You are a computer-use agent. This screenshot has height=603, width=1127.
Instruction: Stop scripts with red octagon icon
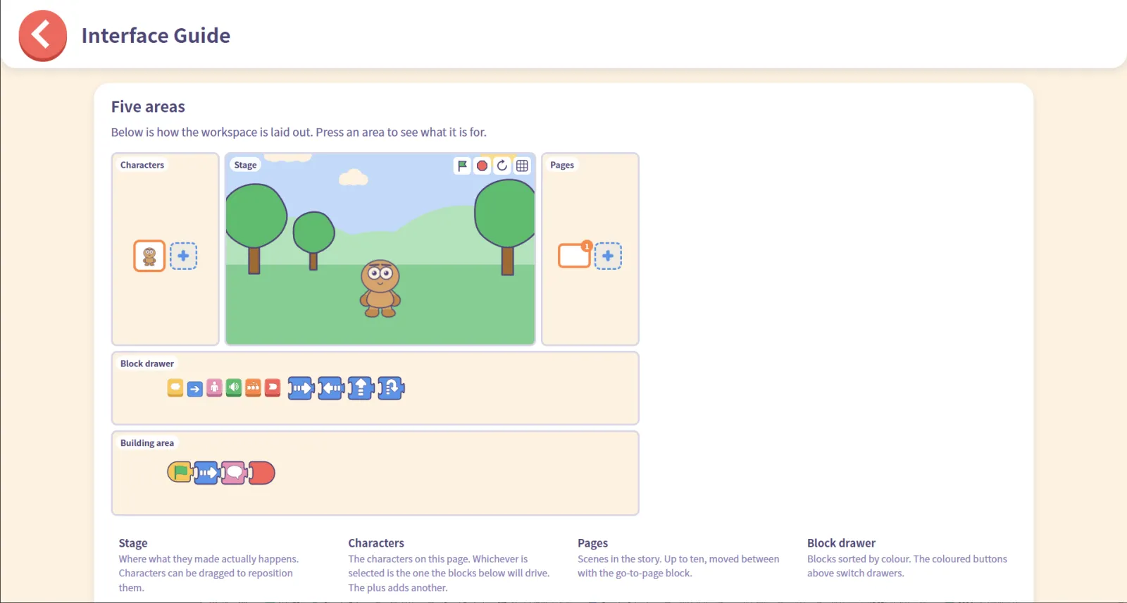(x=482, y=166)
